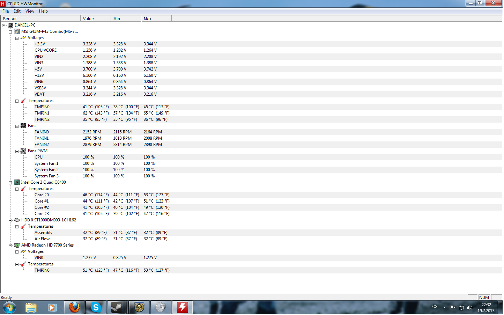The image size is (504, 315).
Task: Collapse the Intel Core 2 Quad Q8400 node
Action: (10, 183)
